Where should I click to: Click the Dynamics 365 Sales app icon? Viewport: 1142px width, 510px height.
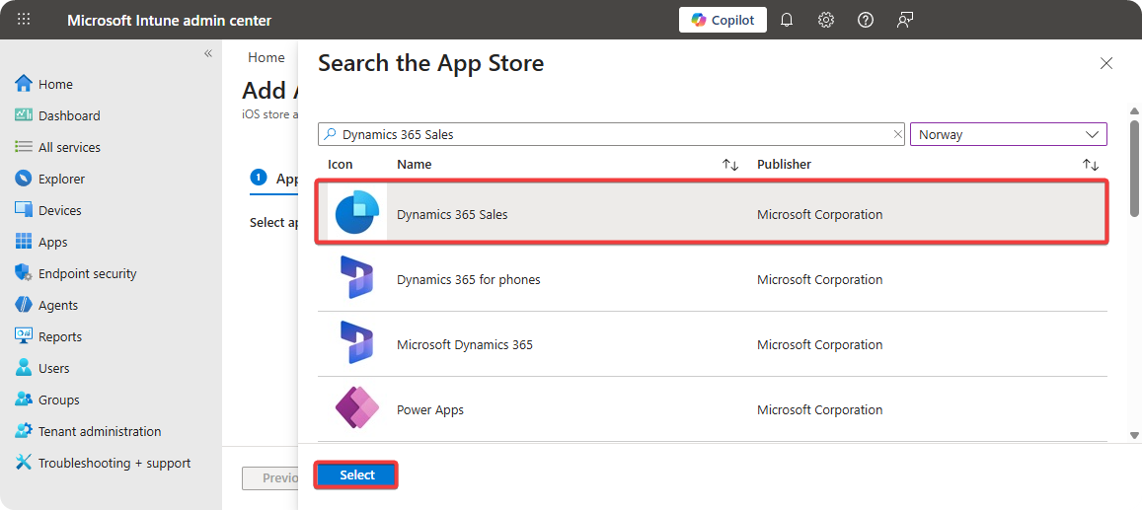pyautogui.click(x=356, y=214)
